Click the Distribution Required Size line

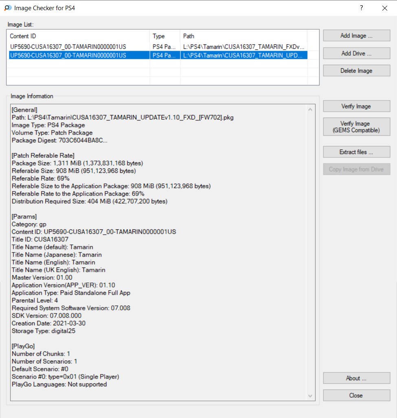tap(90, 201)
